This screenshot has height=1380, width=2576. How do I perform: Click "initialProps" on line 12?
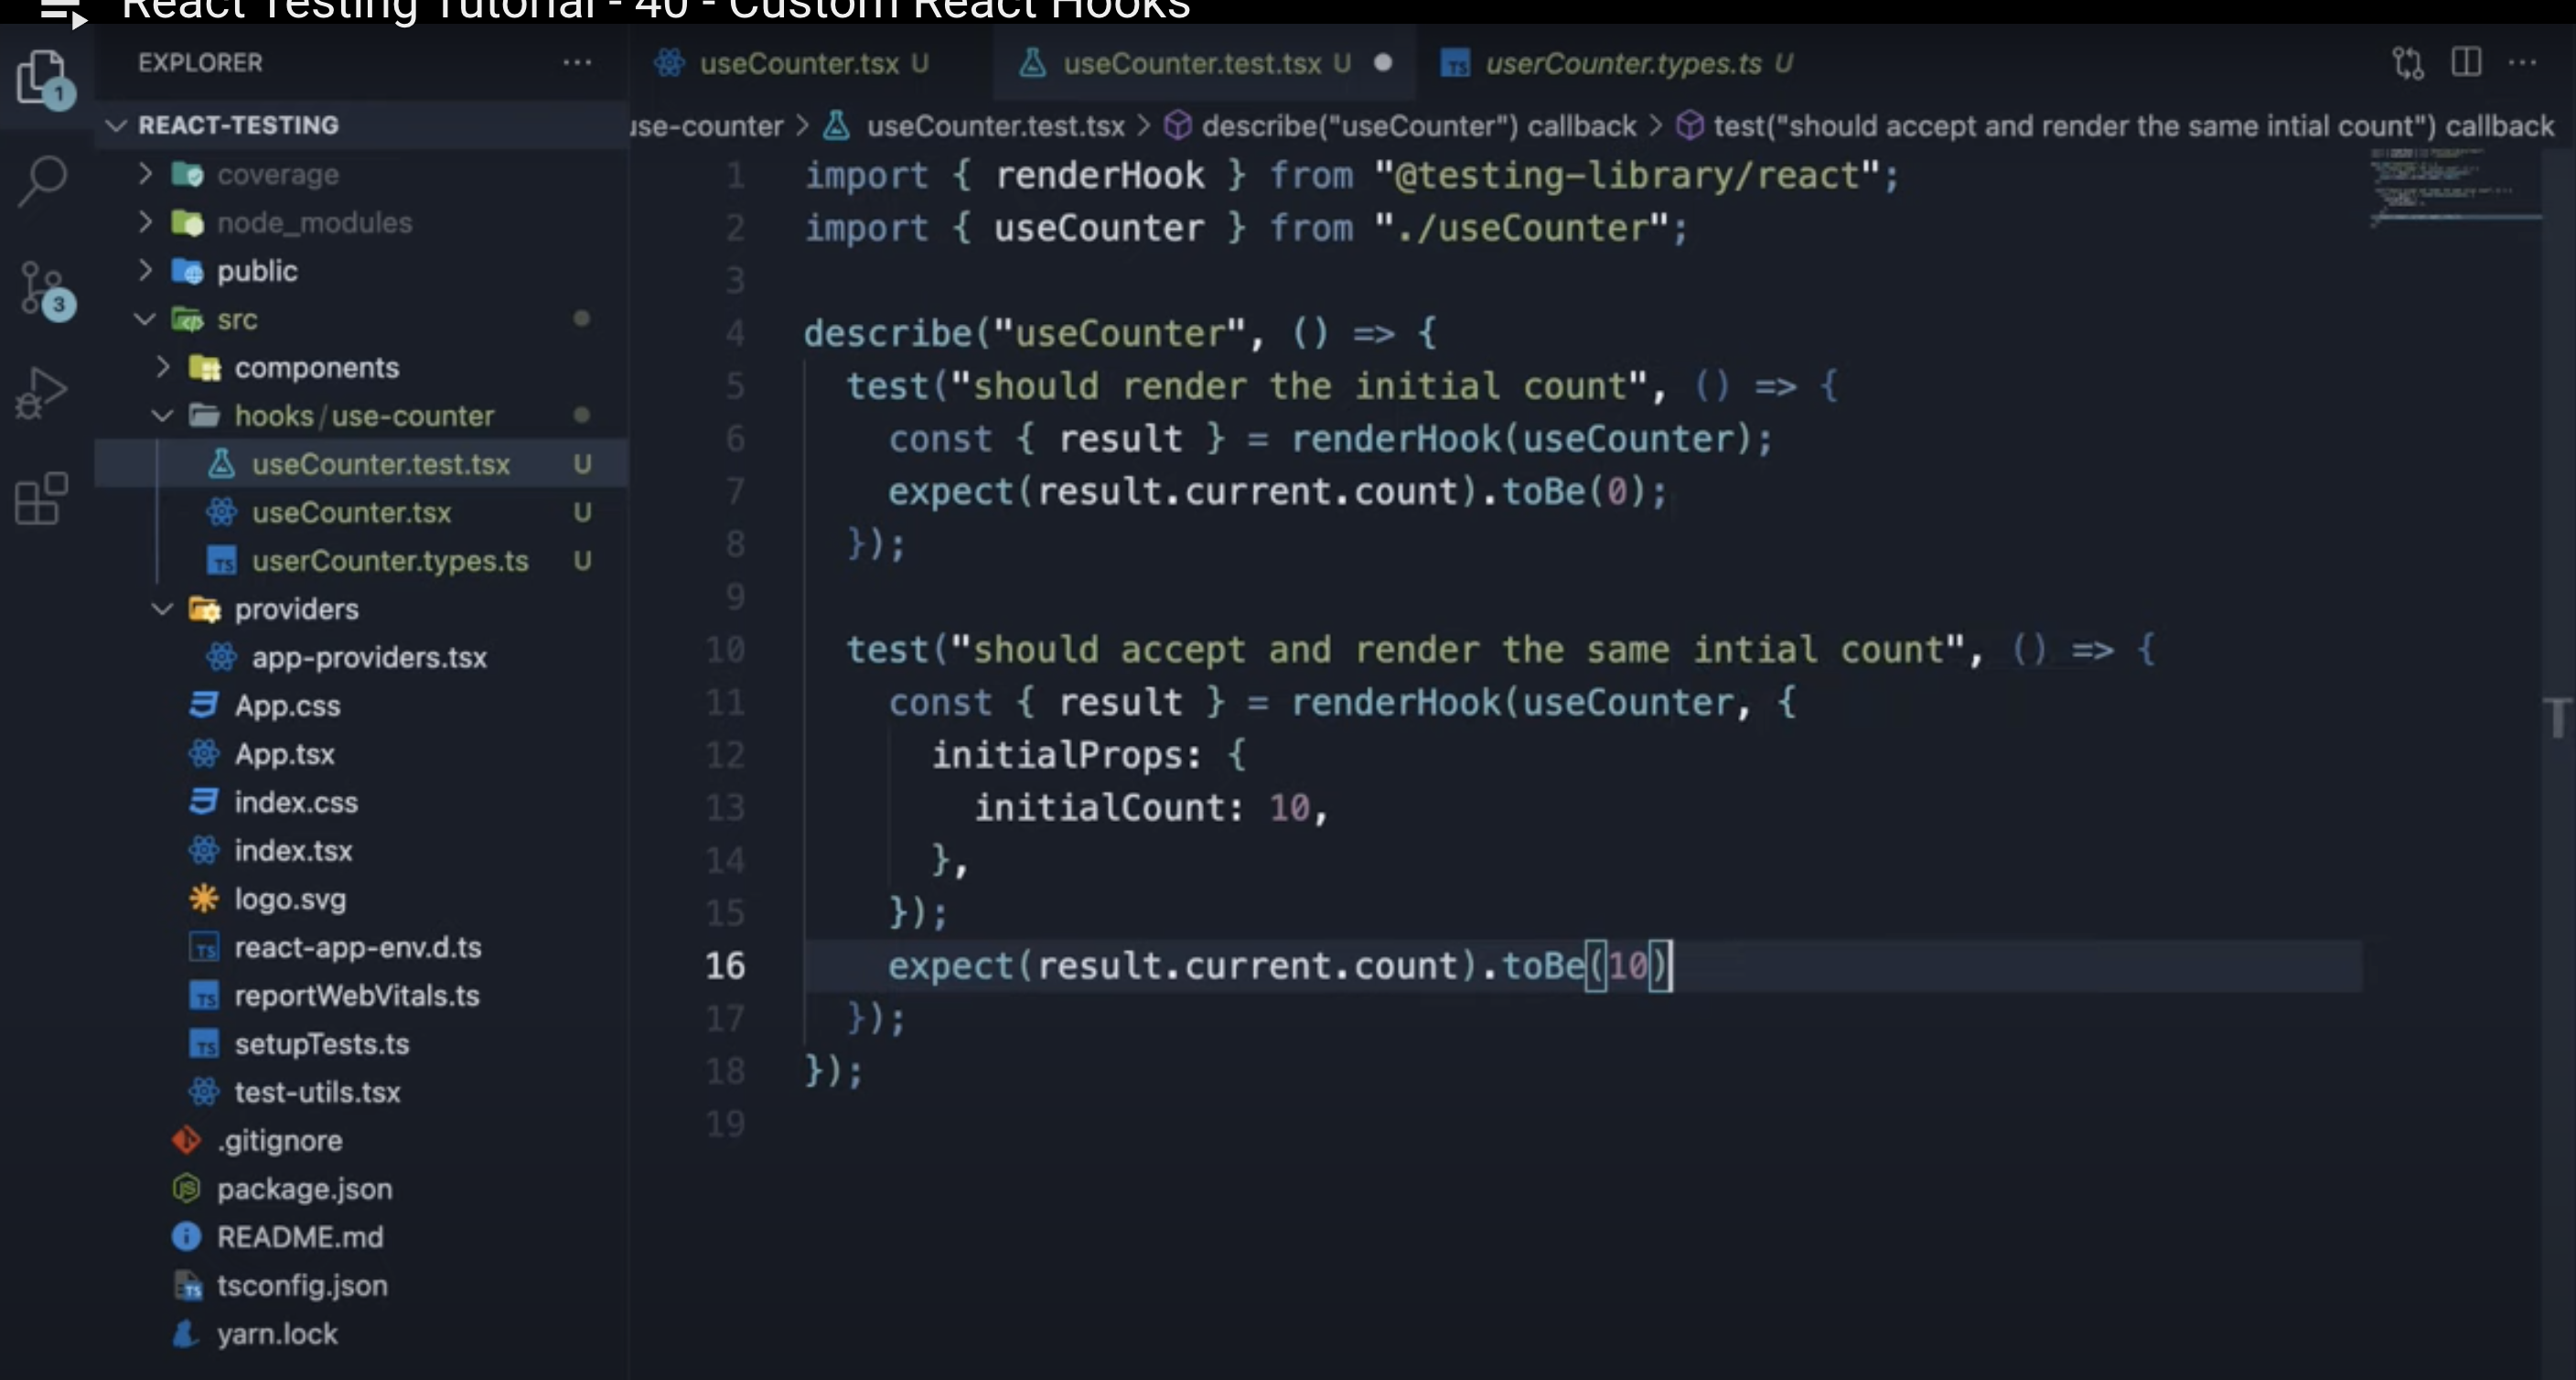pyautogui.click(x=1055, y=755)
